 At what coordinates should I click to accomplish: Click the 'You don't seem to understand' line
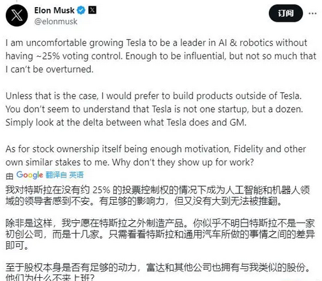pos(154,109)
